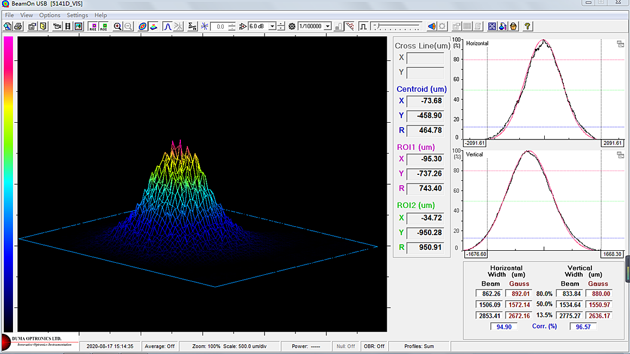
Task: Select the 2D contour view icon
Action: 142,26
